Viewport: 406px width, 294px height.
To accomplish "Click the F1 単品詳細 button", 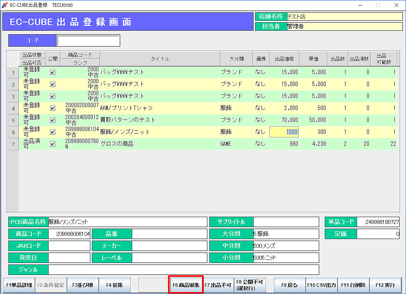I will tap(18, 285).
